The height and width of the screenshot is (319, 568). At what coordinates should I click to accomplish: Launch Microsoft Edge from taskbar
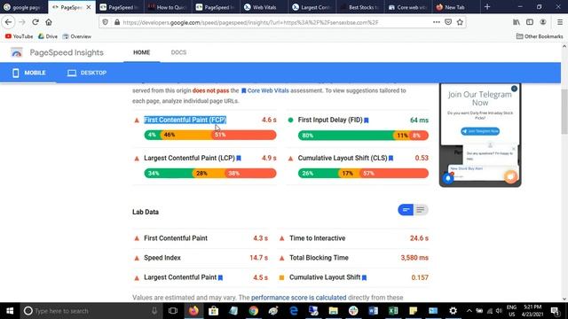[x=294, y=311]
